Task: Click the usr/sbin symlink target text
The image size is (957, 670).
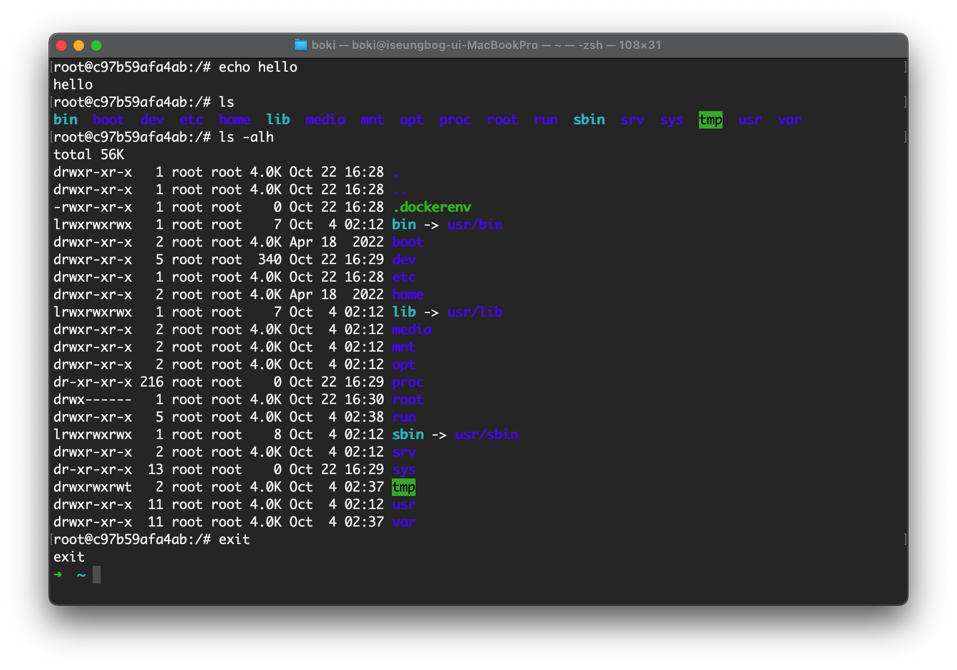Action: tap(486, 435)
